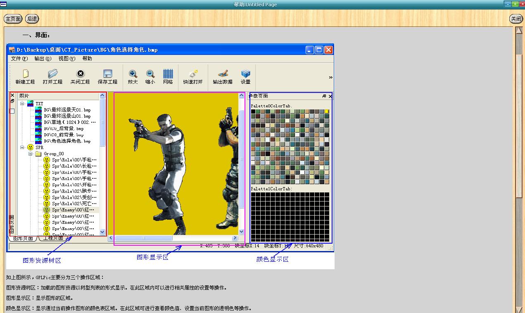Select the Spr\Role\02\跑步 sprite entry
Screen dimensions: 525x313
[x=74, y=191]
